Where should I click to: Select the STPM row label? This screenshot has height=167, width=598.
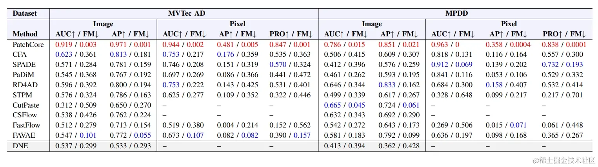tap(22, 95)
